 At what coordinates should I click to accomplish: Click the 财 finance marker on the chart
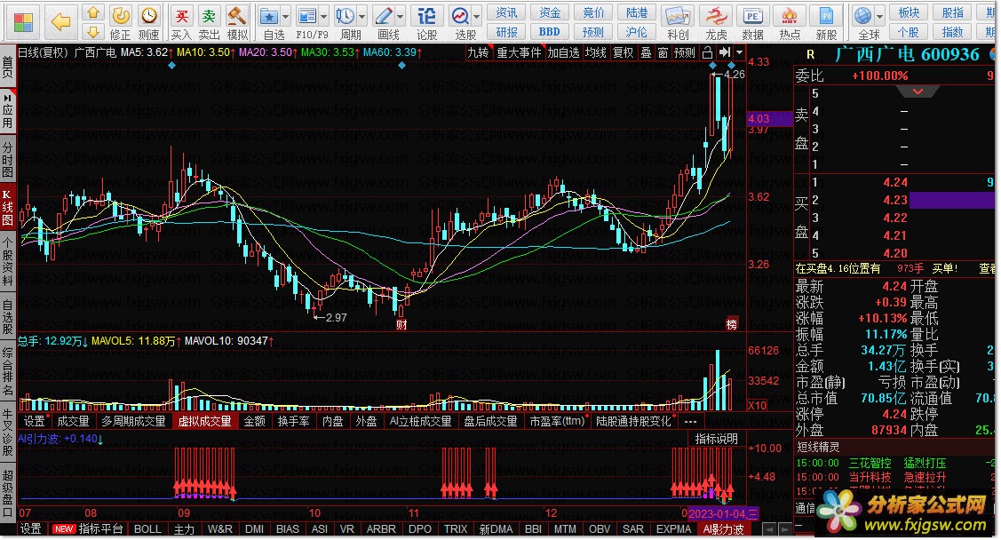(401, 324)
